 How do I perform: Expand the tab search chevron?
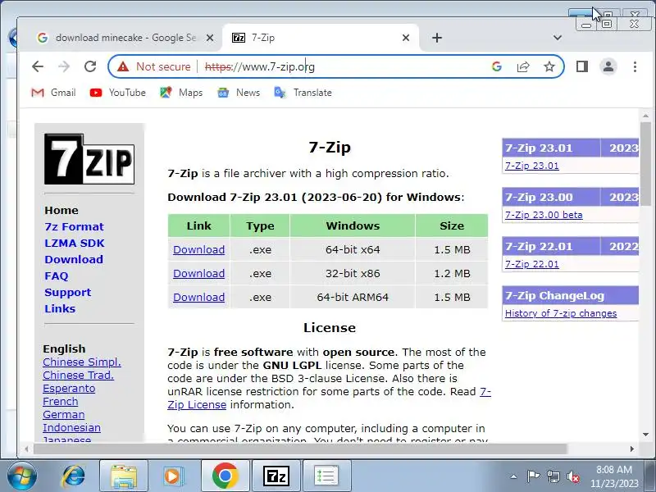pos(558,38)
